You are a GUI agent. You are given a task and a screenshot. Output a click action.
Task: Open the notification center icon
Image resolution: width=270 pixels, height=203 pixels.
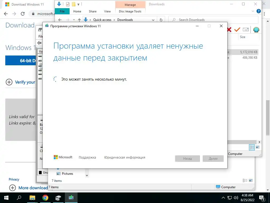click(262, 198)
